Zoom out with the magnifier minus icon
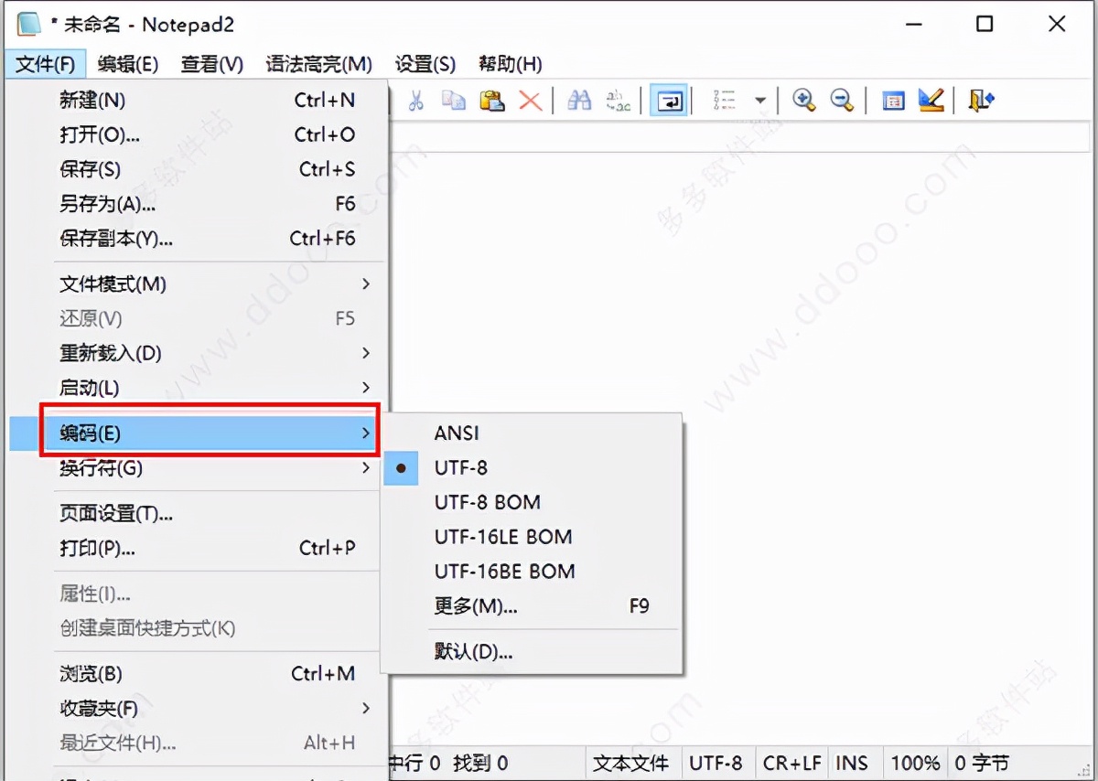Screen dimensions: 1098x781 click(843, 101)
